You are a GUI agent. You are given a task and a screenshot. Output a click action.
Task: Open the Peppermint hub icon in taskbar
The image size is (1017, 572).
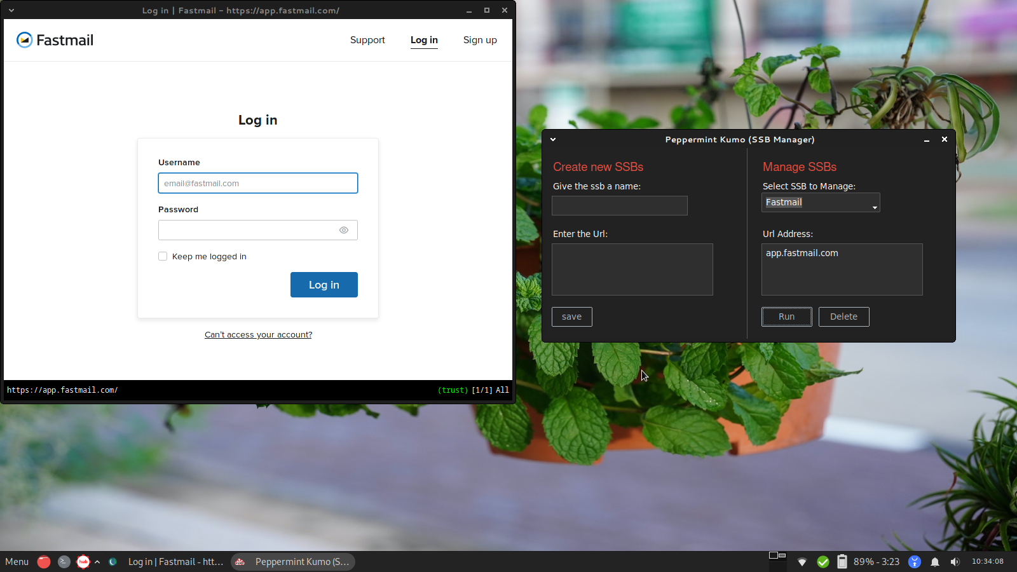pyautogui.click(x=83, y=562)
